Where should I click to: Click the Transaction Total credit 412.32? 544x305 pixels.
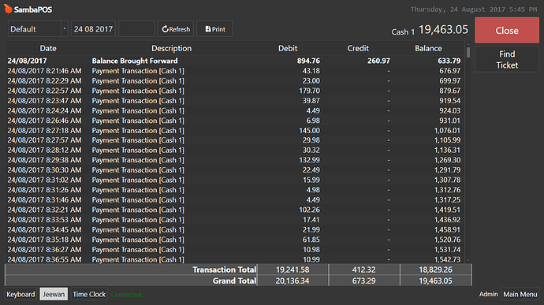(x=364, y=270)
